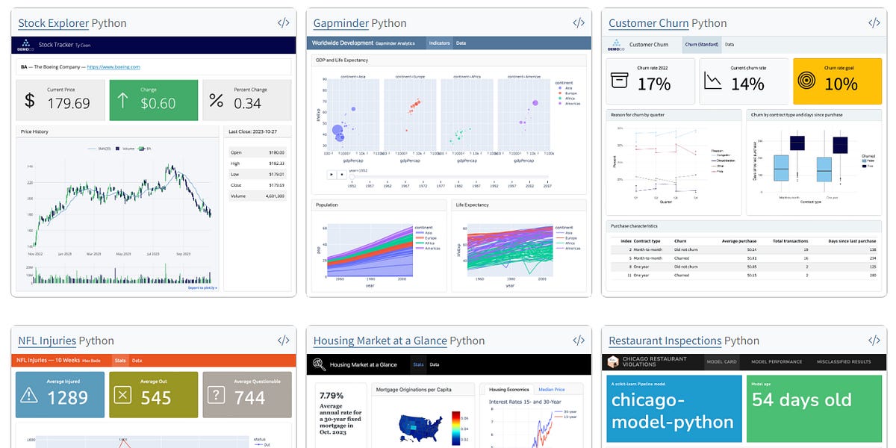Toggle Asia in Population chart legend

click(x=424, y=233)
